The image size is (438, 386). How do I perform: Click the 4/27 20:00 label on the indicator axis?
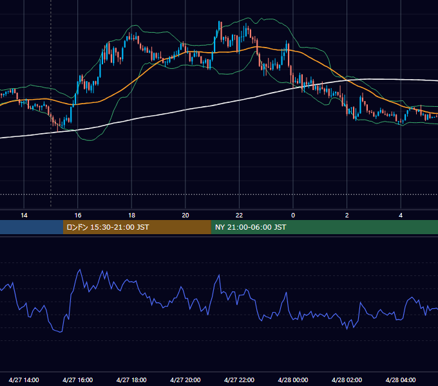pos(186,380)
